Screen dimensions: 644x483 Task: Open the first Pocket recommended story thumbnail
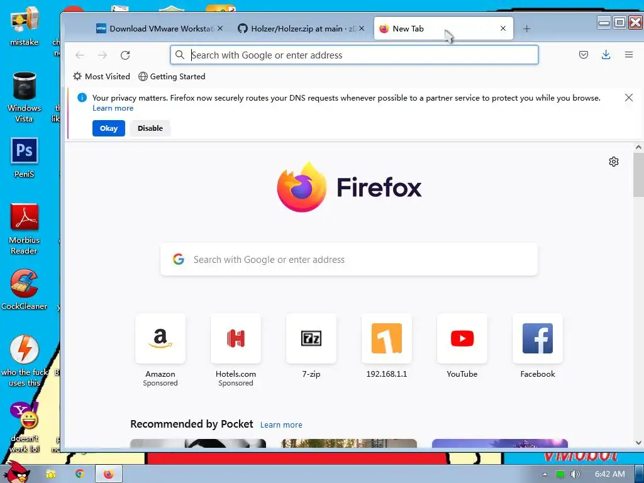pos(198,443)
